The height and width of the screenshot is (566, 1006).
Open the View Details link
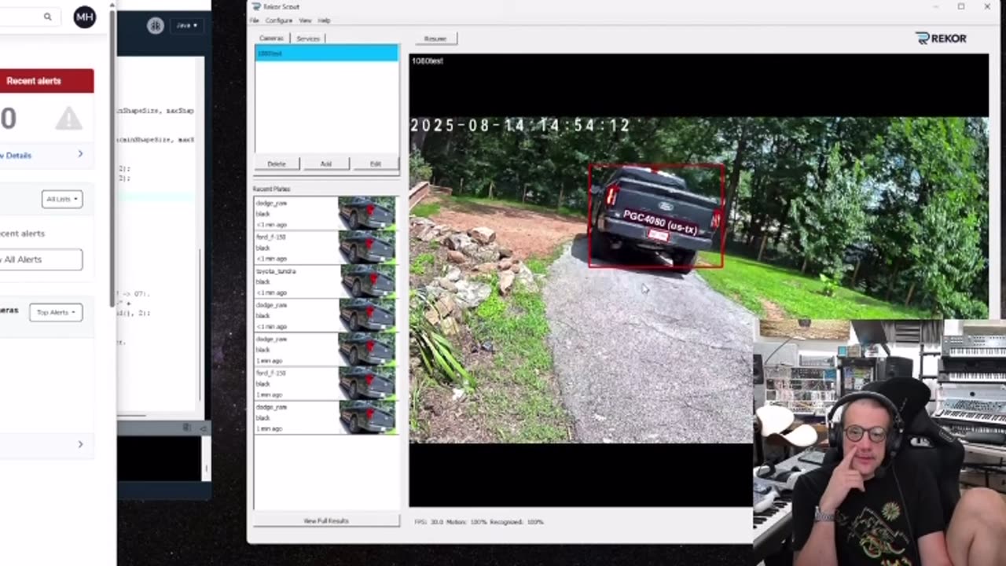16,155
